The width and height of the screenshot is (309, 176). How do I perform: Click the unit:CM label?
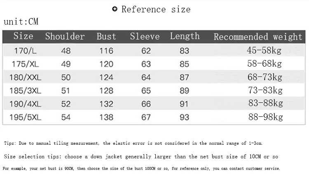tap(21, 22)
